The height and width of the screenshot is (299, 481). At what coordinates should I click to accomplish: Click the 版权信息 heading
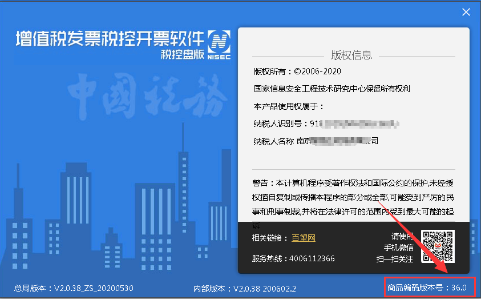click(351, 55)
